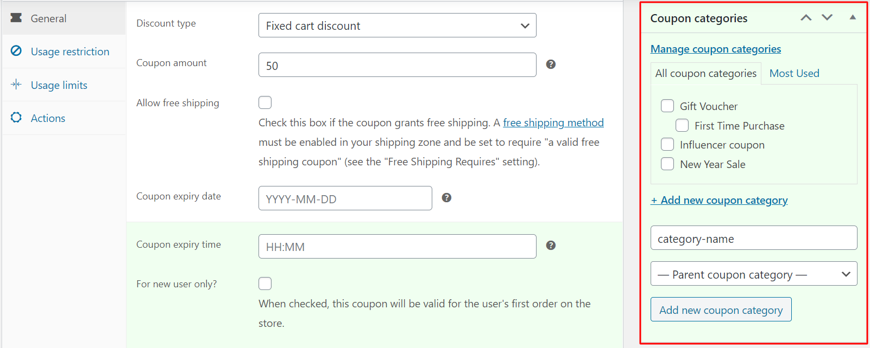The width and height of the screenshot is (870, 348).
Task: Move Coupon categories panel up
Action: tap(806, 18)
